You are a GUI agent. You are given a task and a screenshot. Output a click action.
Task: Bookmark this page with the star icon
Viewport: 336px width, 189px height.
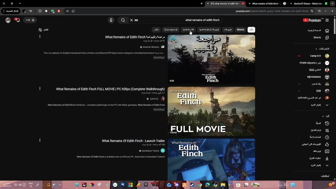(67, 11)
